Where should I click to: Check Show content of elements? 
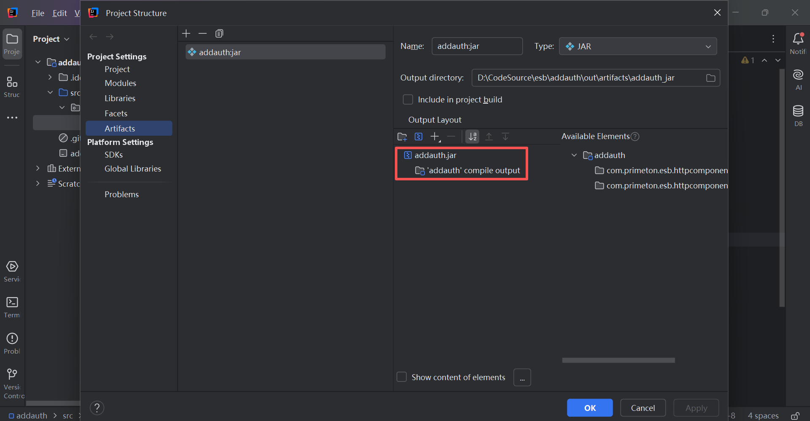[402, 377]
